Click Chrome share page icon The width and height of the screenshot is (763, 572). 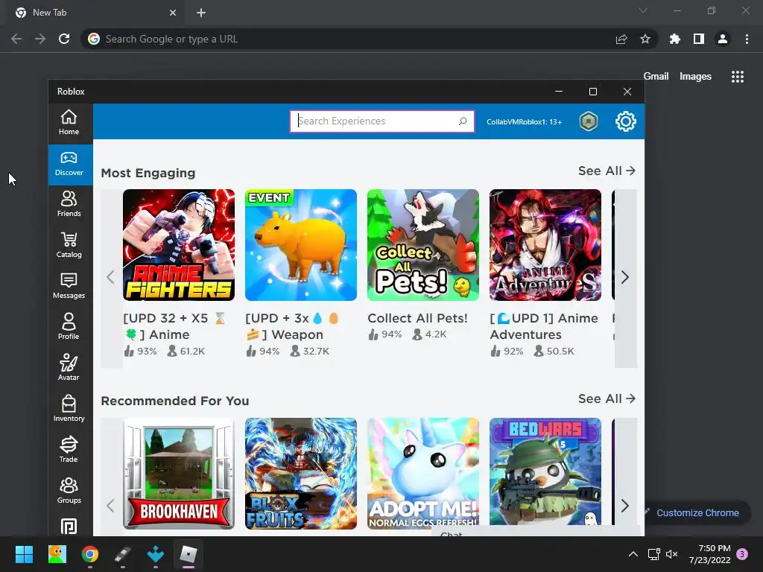click(x=621, y=39)
